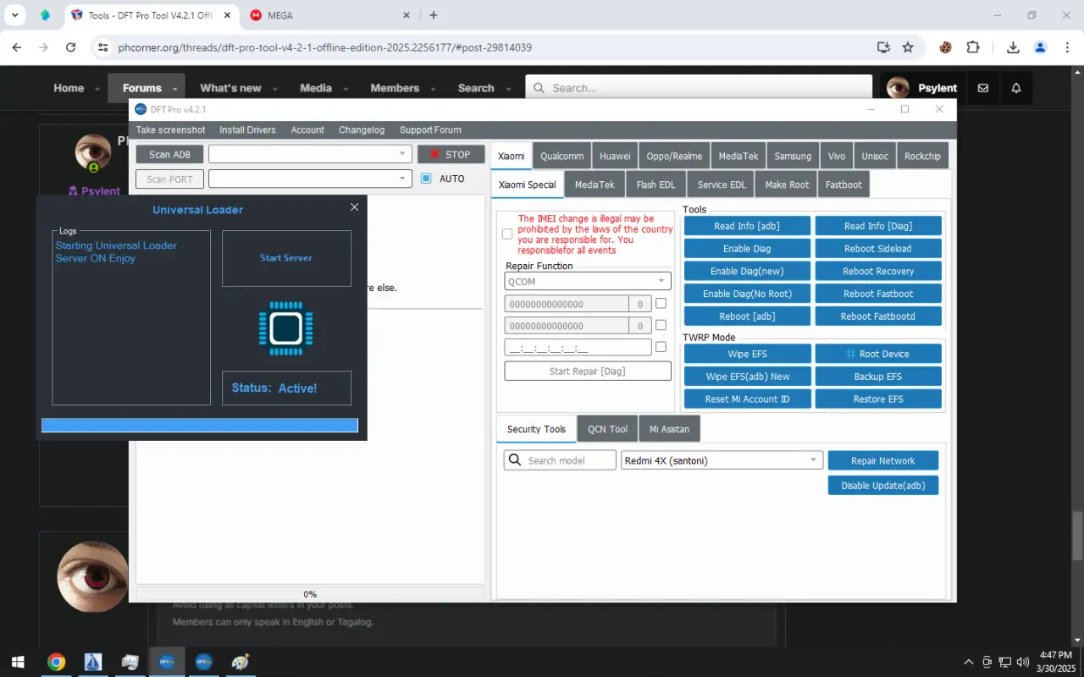Viewport: 1084px width, 677px height.
Task: Check the box beside second IMEI field
Action: 661,325
